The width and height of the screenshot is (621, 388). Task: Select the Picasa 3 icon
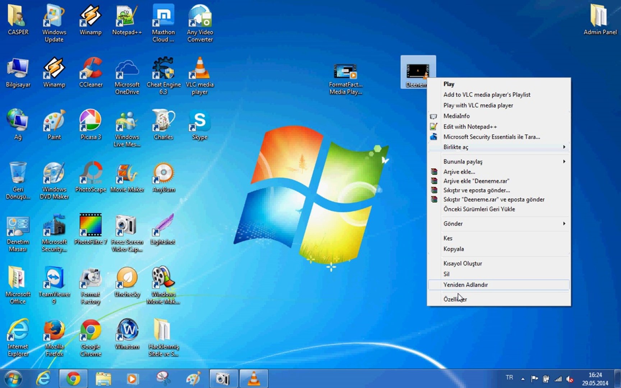pos(91,125)
